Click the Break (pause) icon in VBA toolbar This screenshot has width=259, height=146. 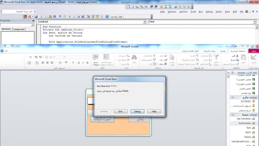point(74,17)
